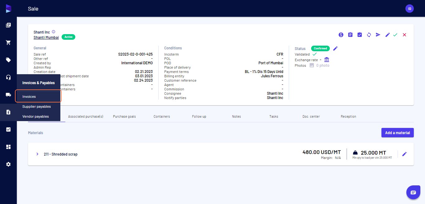Open the library/contracts sidebar icon
This screenshot has width=425, height=204.
8,25
